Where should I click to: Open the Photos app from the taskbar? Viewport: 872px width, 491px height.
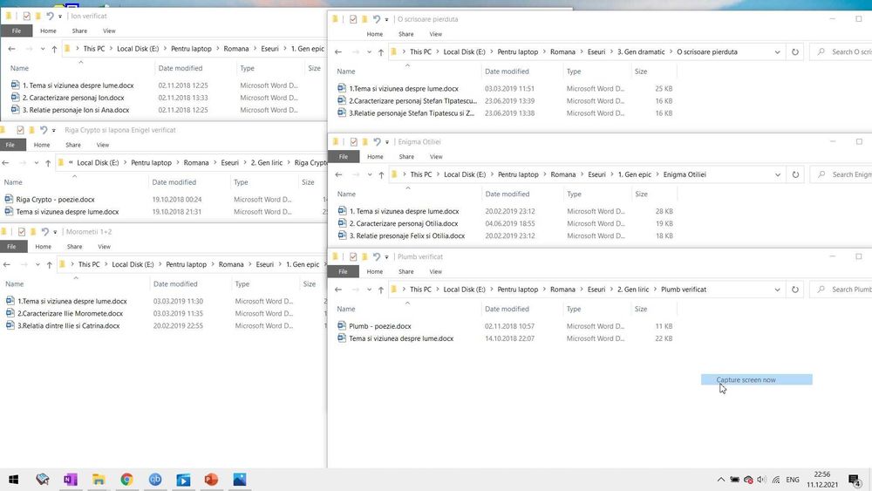pyautogui.click(x=240, y=480)
